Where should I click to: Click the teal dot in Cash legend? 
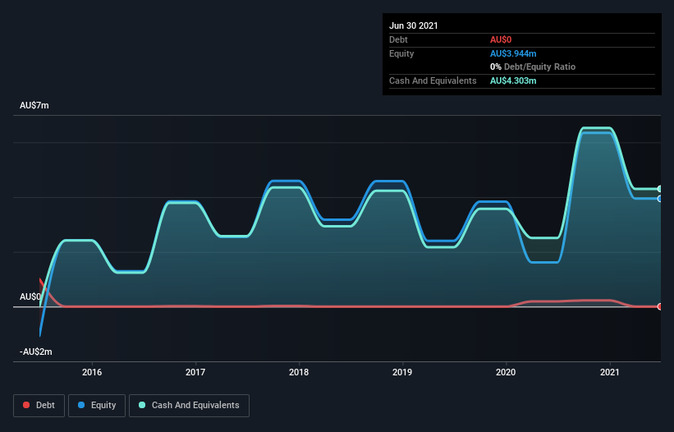[x=142, y=405]
